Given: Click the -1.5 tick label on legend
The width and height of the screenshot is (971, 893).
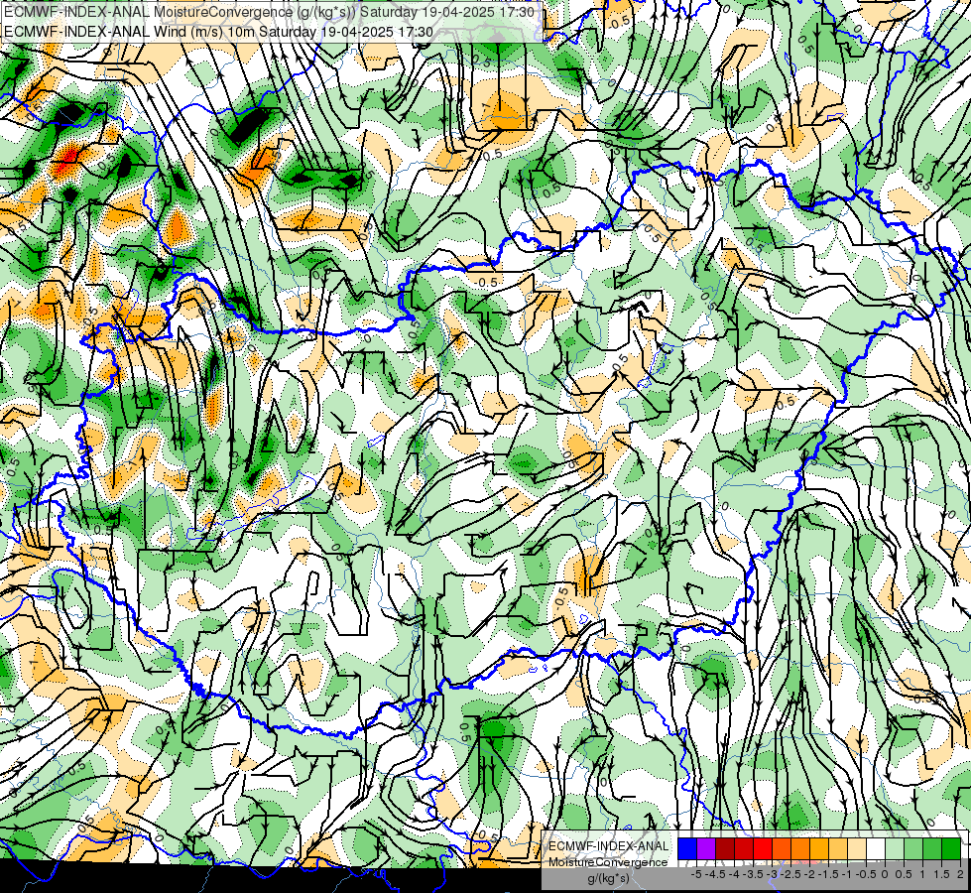Looking at the screenshot, I should (828, 874).
